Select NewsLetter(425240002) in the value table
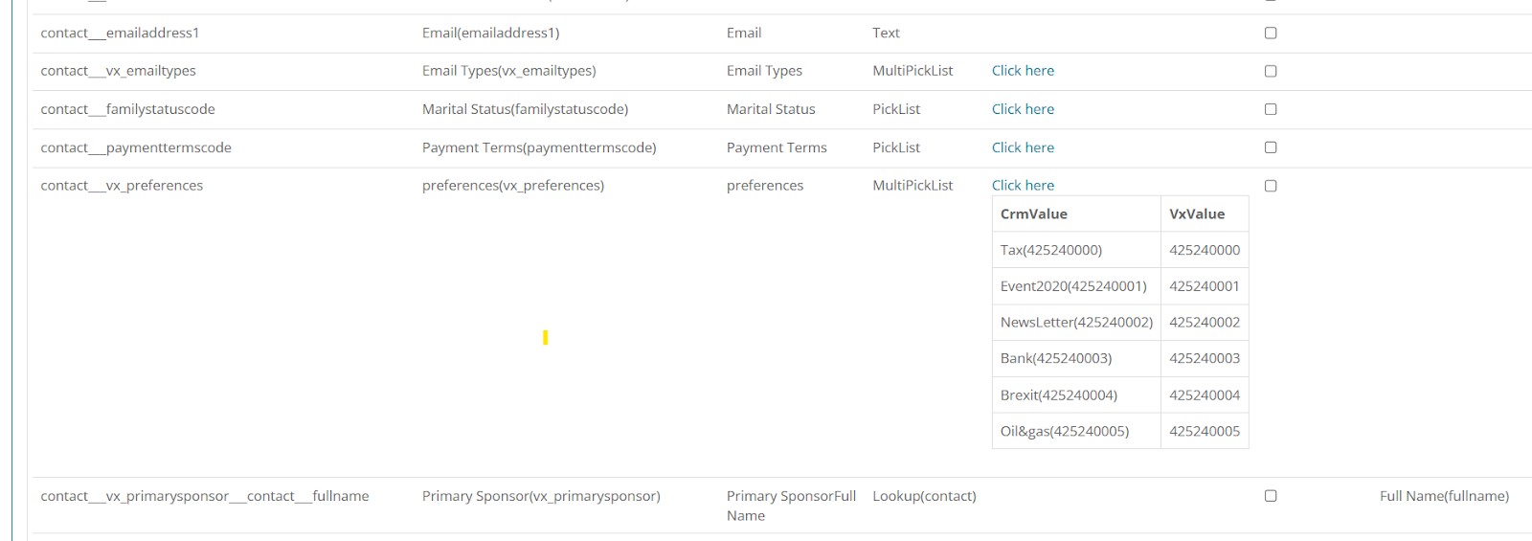This screenshot has width=1532, height=541. pos(1076,323)
